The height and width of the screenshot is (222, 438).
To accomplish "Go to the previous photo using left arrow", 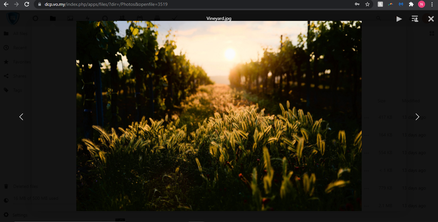I will pyautogui.click(x=21, y=117).
